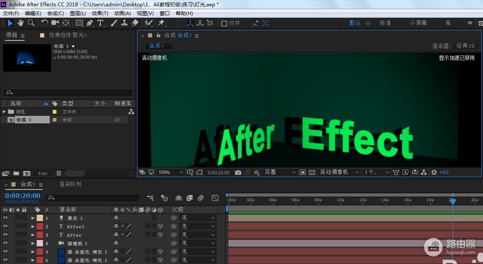Screen dimensions: 483x264
Task: Click the reset exposure icon
Action: click(x=434, y=172)
